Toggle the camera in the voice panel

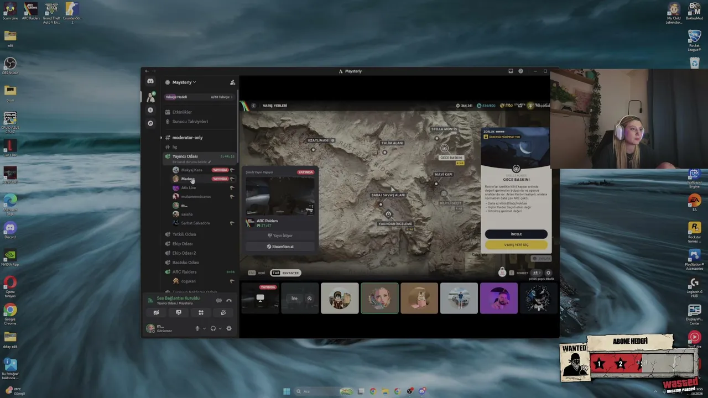156,313
